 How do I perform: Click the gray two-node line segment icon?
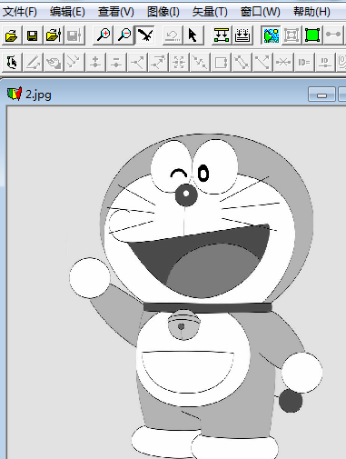333,35
